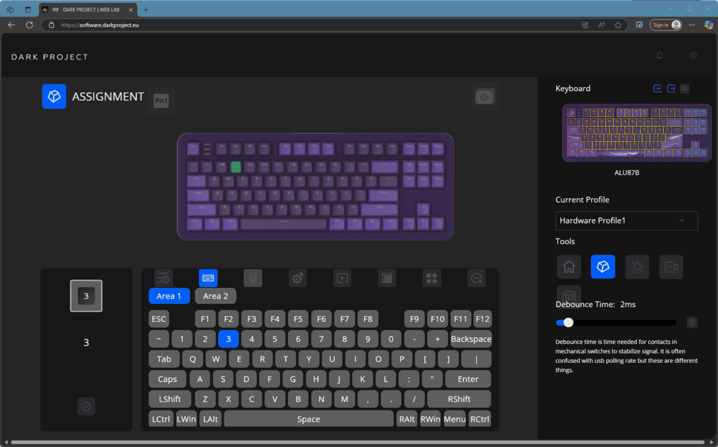Click the import profile arrow icon
Viewport: 718px width, 447px height.
658,89
